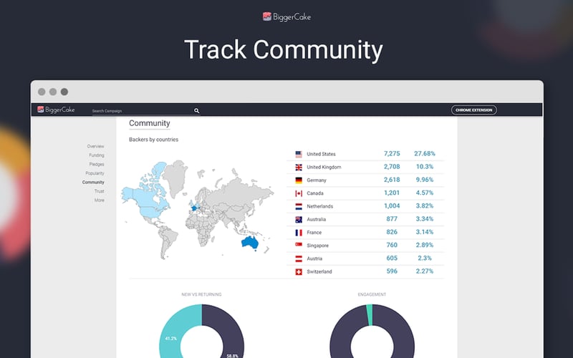
Task: Click the BiggerCake logo above the headline
Action: (286, 16)
